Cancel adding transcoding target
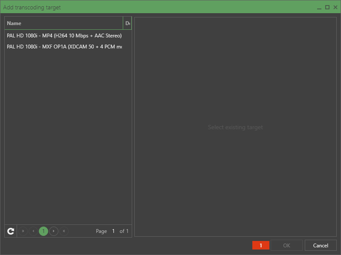 click(321, 245)
